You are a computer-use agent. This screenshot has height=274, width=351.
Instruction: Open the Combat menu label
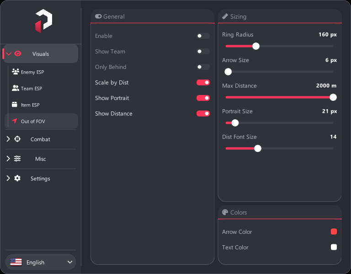coord(40,139)
